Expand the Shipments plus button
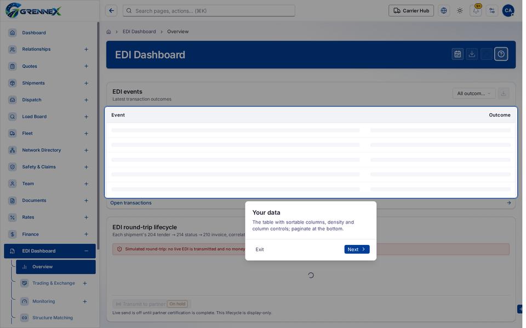 (x=86, y=83)
